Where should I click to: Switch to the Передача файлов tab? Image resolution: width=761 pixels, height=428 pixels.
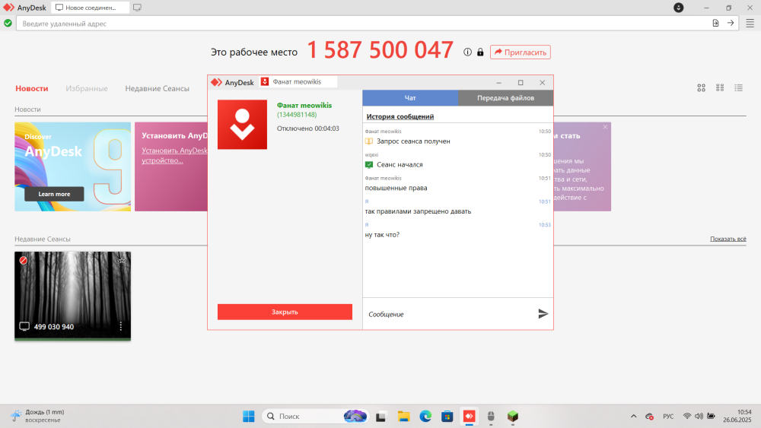(505, 98)
